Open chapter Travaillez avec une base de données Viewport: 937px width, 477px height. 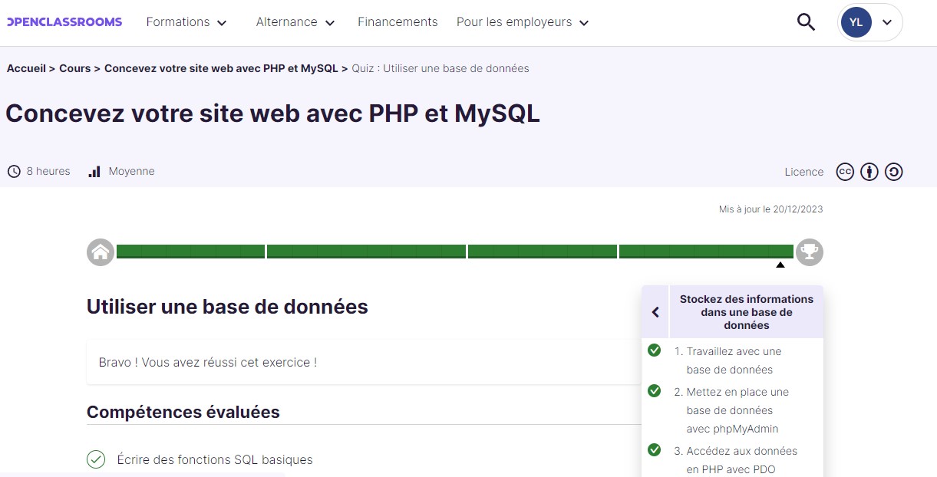tap(734, 360)
